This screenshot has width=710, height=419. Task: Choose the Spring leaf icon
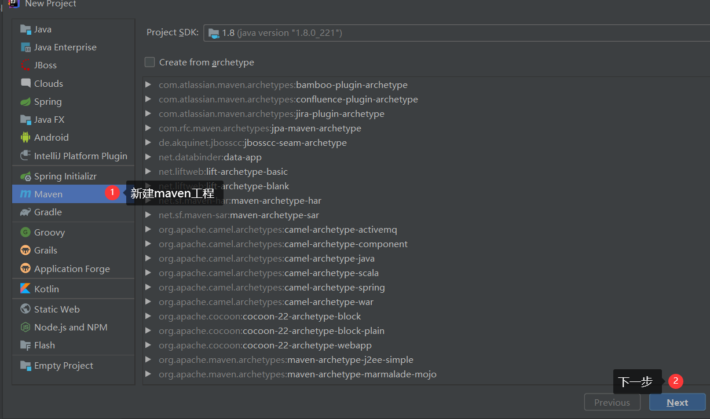25,101
